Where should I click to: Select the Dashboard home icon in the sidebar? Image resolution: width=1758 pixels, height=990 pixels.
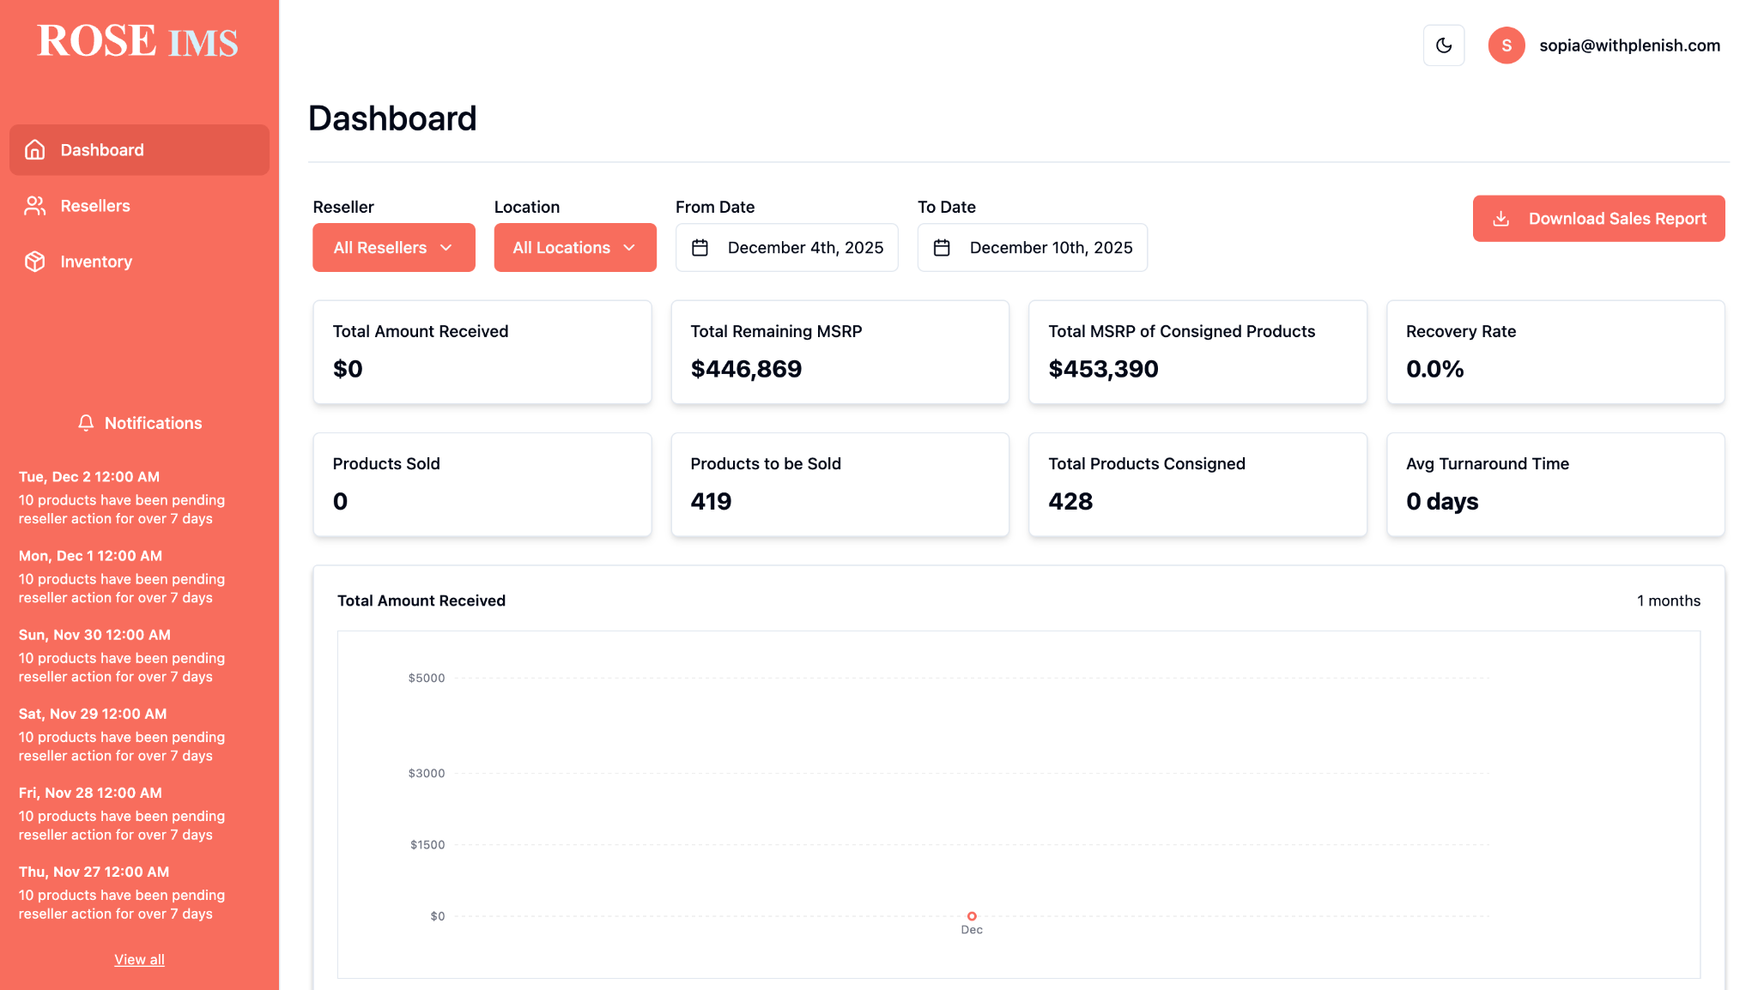(x=34, y=149)
